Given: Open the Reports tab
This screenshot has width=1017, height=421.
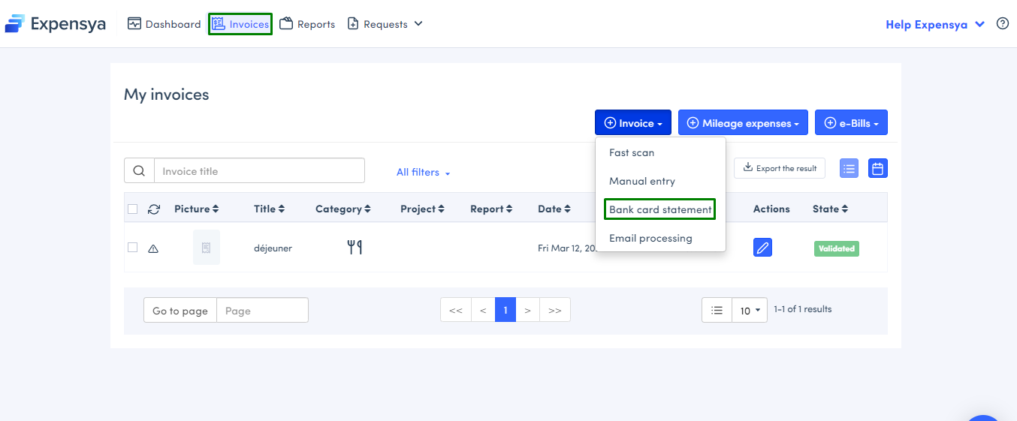Looking at the screenshot, I should coord(307,24).
